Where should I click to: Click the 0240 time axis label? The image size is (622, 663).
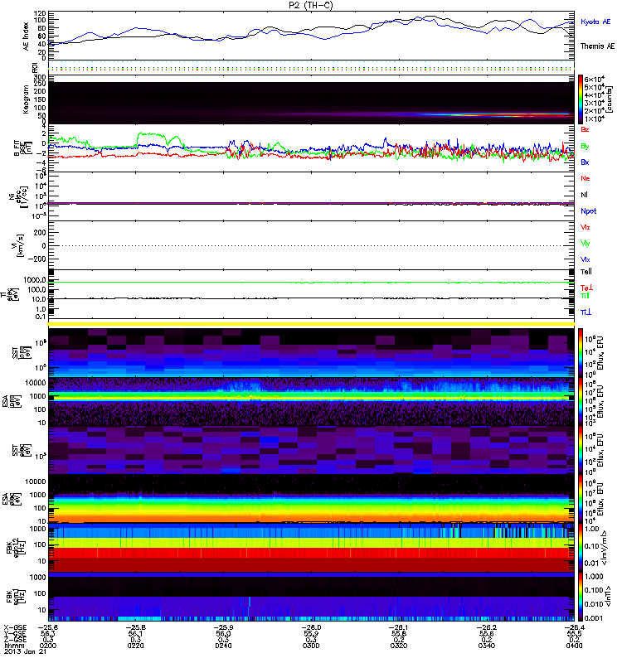pos(223,646)
